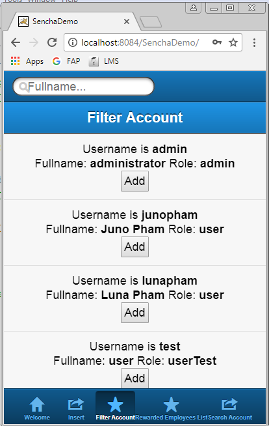Open the Welcome home tab
The width and height of the screenshot is (269, 426).
(37, 408)
